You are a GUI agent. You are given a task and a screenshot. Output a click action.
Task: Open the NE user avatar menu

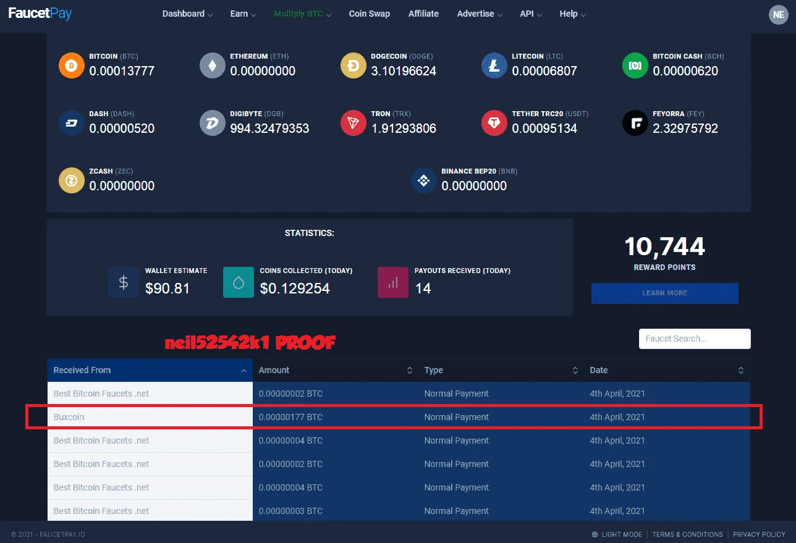click(778, 15)
